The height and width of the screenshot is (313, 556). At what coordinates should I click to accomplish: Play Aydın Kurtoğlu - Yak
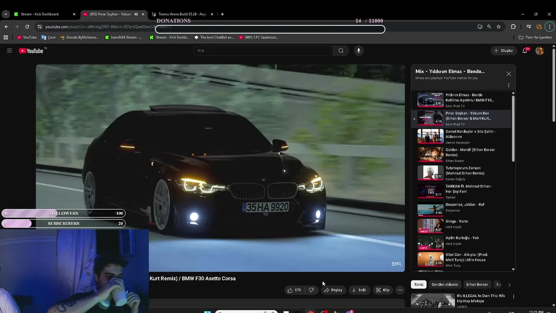click(x=461, y=243)
